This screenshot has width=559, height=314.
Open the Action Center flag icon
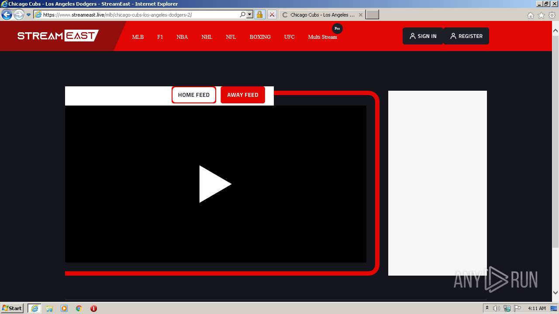518,308
